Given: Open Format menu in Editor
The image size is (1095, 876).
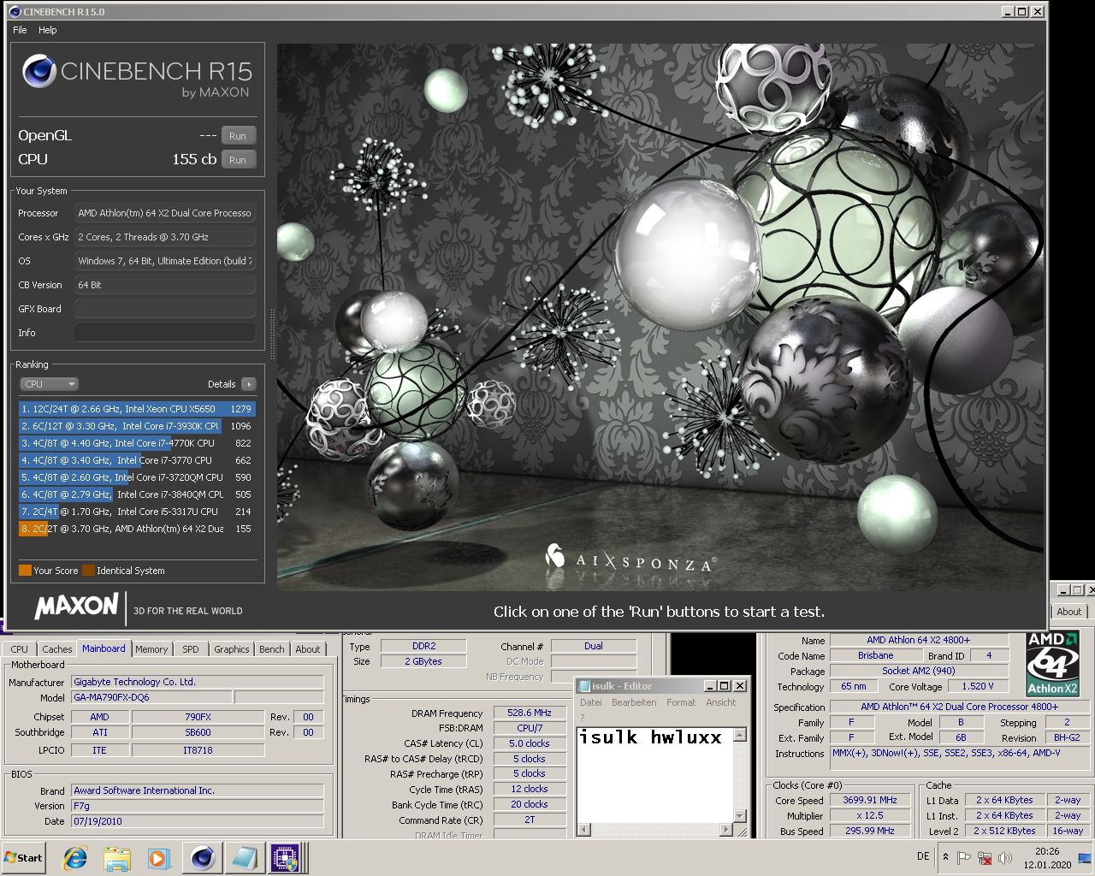Looking at the screenshot, I should pos(681,702).
